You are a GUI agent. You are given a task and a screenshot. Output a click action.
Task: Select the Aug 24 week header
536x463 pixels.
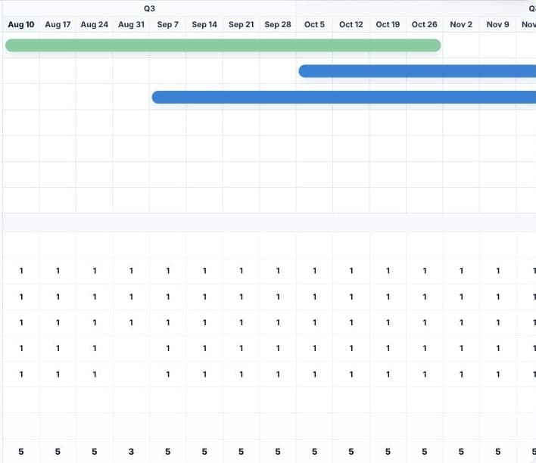95,25
